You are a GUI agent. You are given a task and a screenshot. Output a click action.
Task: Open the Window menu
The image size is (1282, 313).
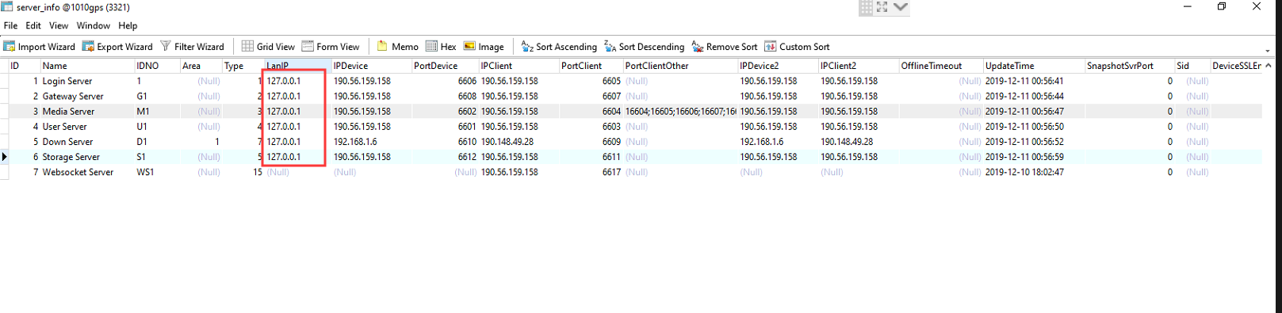pos(94,25)
